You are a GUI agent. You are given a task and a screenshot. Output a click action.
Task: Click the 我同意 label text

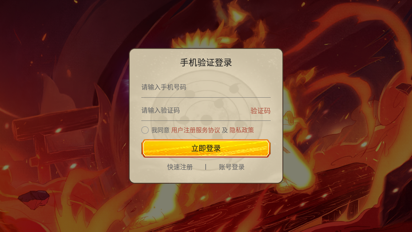point(160,130)
